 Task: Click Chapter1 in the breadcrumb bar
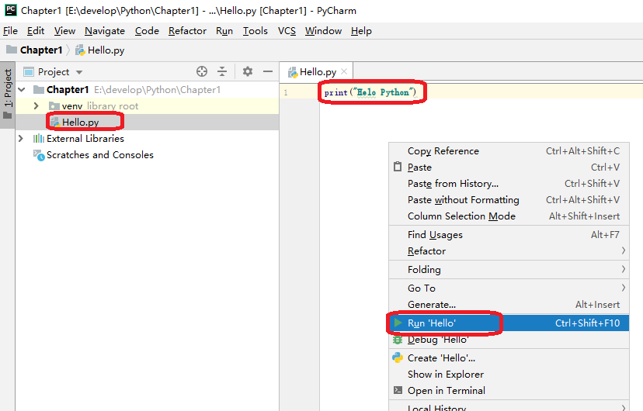[x=41, y=50]
